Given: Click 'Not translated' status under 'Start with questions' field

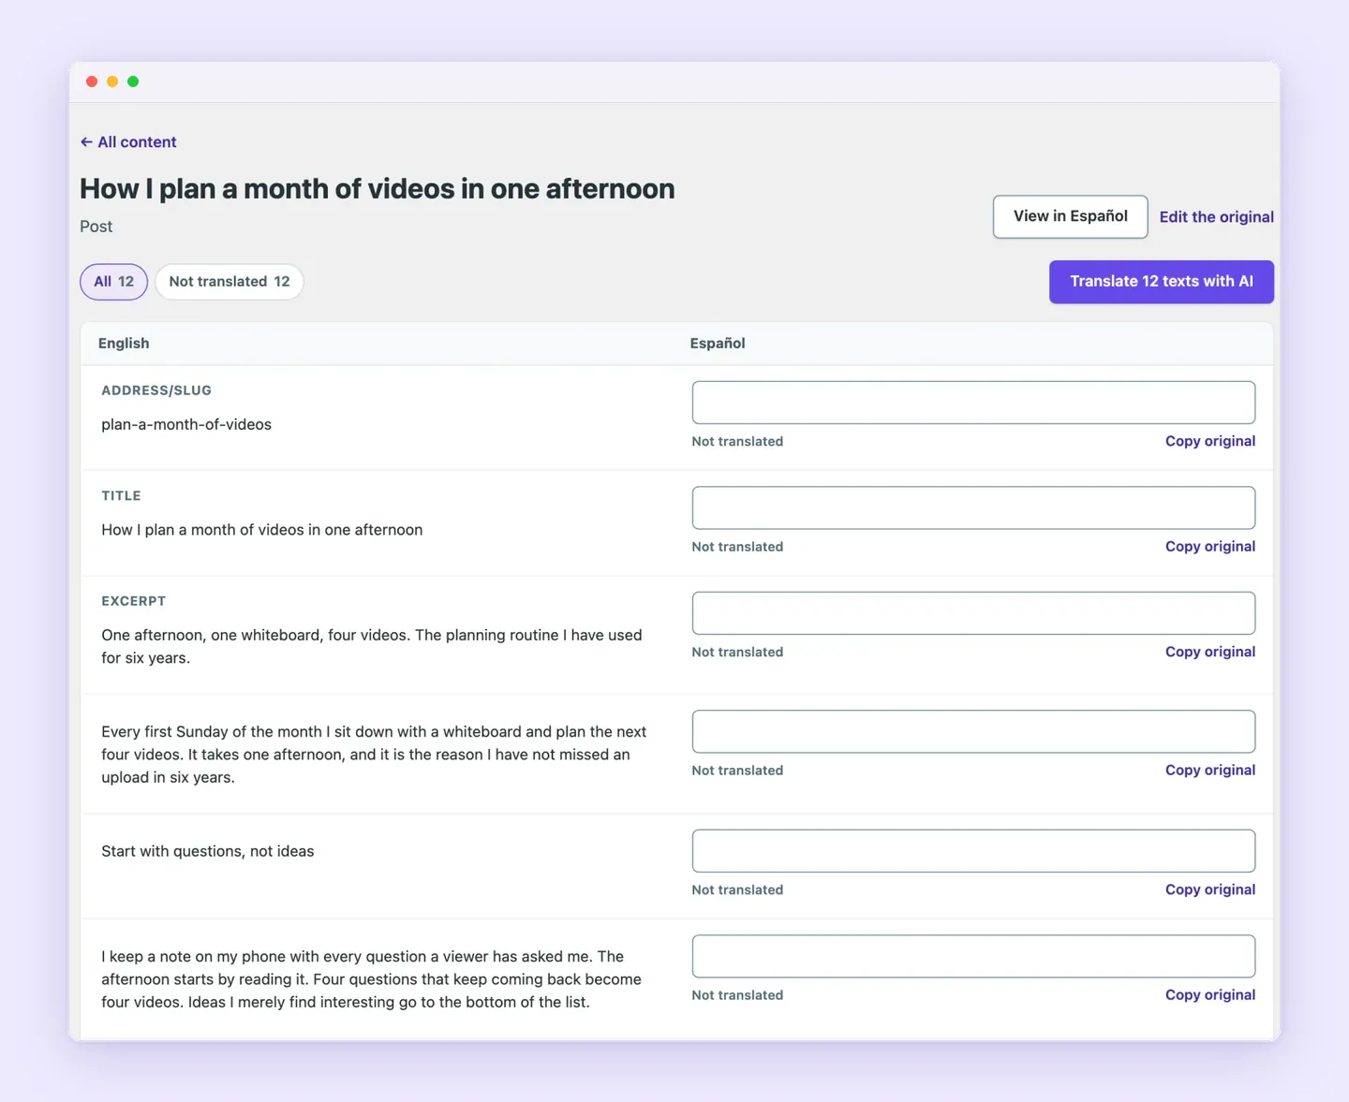Looking at the screenshot, I should pyautogui.click(x=737, y=889).
